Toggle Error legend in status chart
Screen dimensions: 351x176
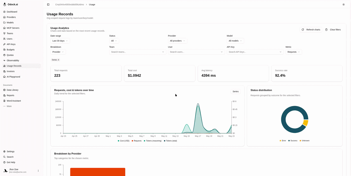(283, 141)
